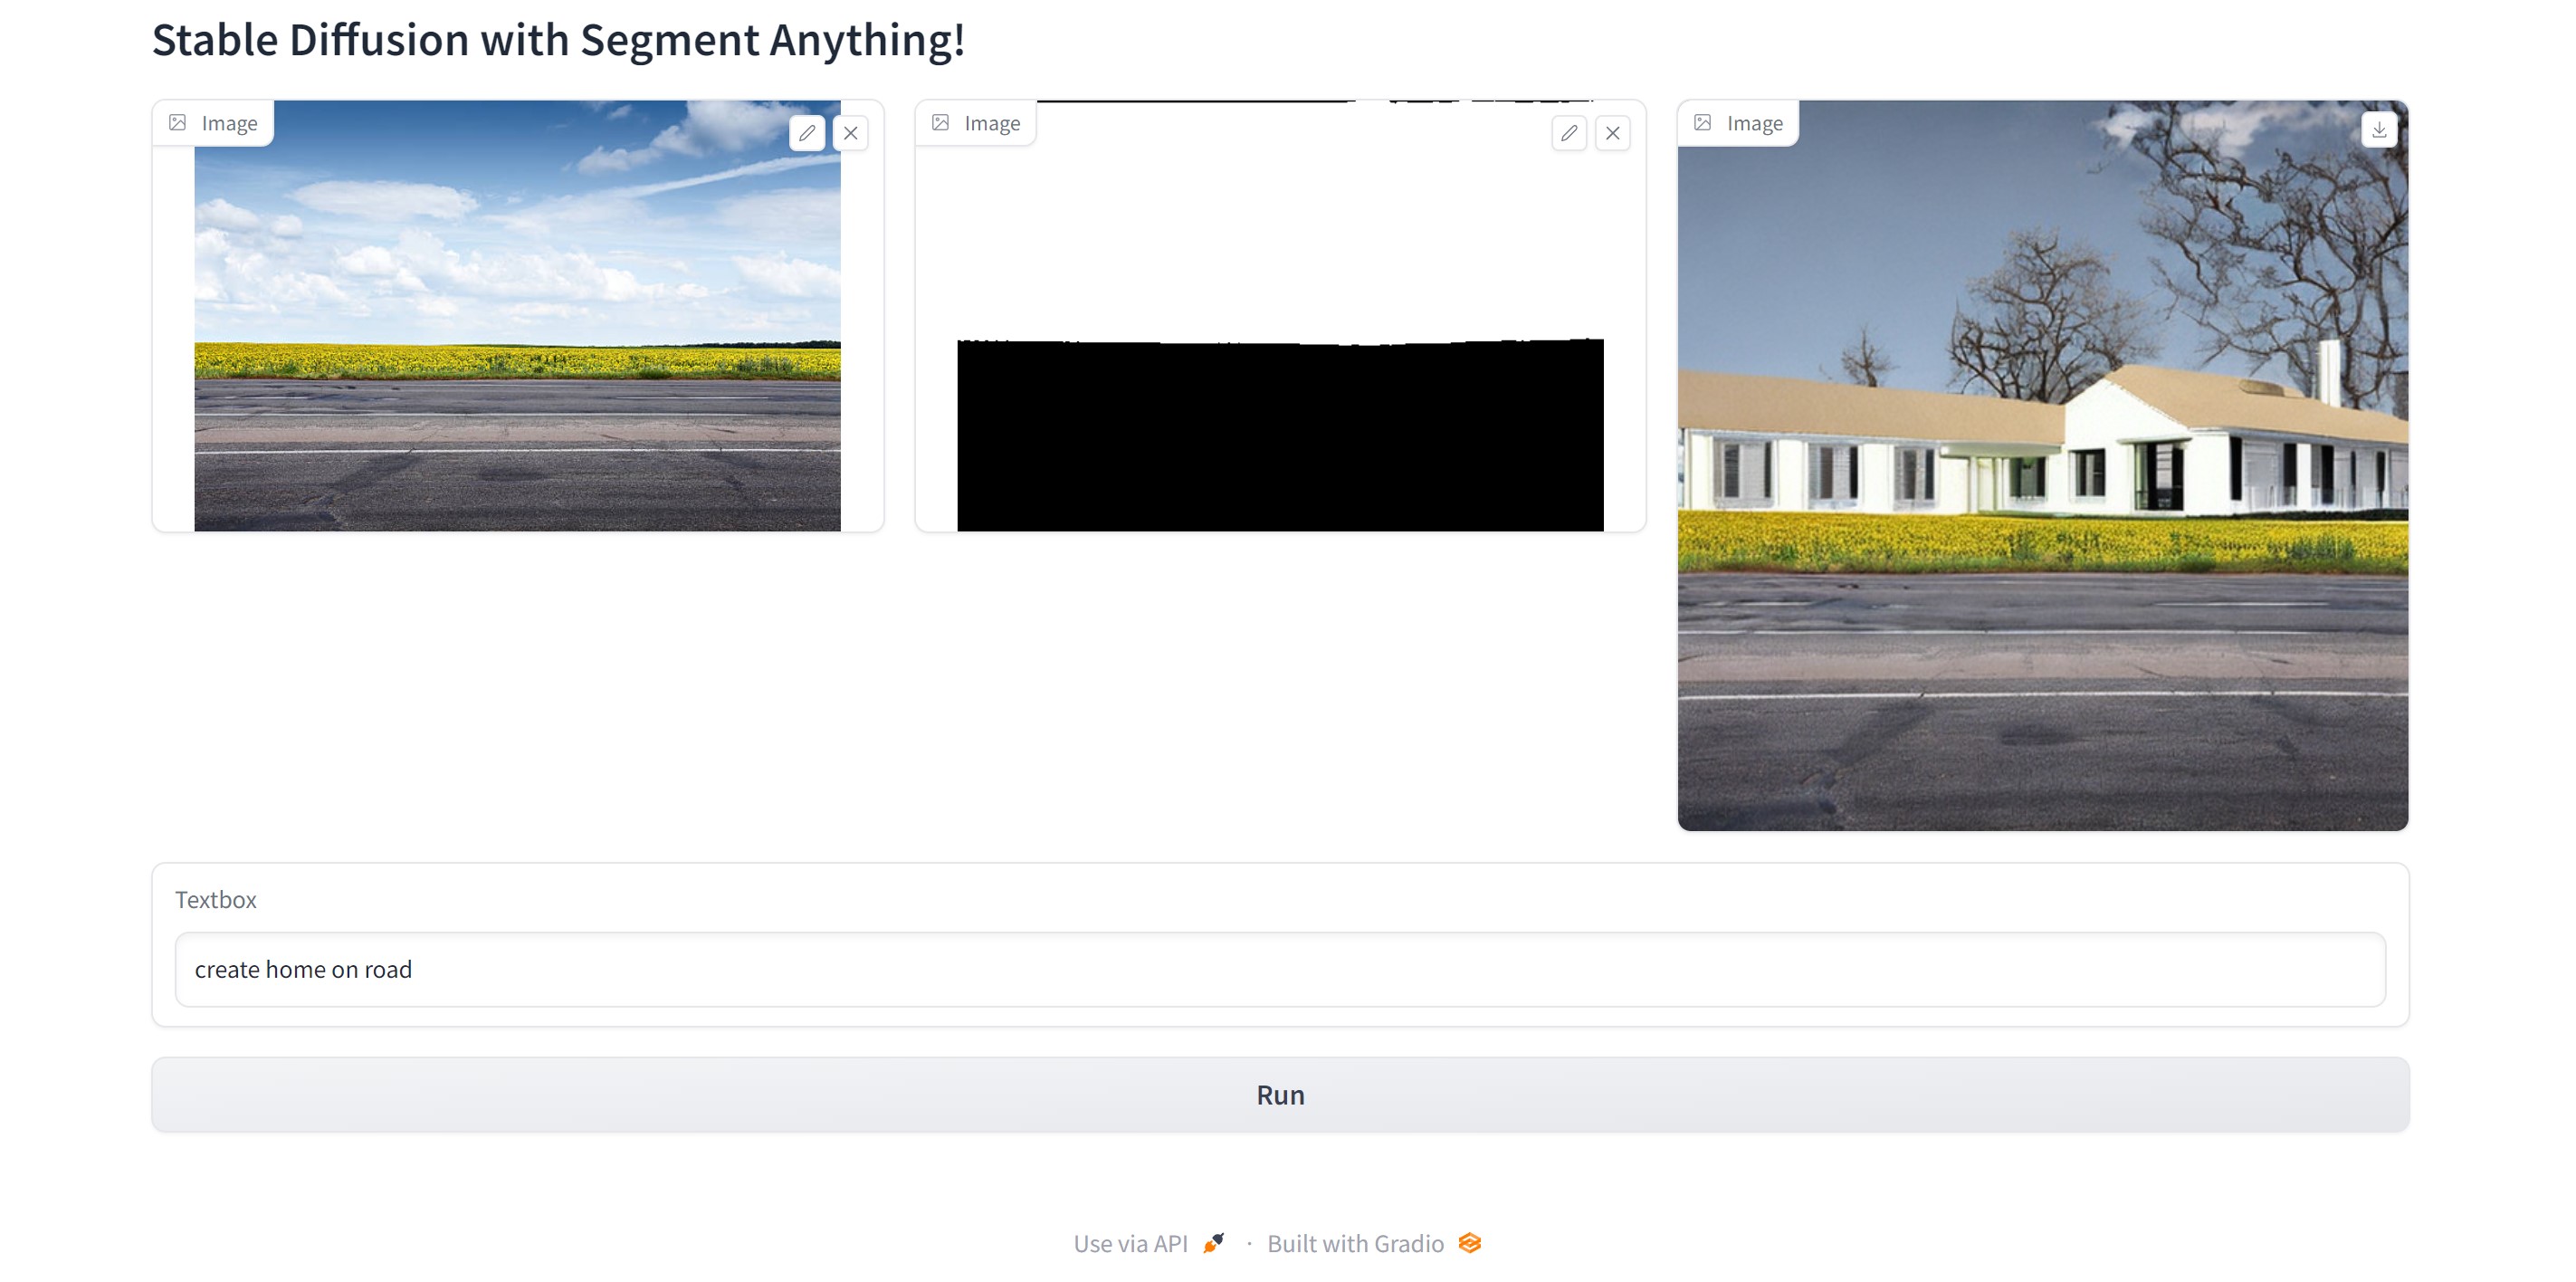Click the Stable Diffusion with Segment Anything heading
The image size is (2576, 1282).
558,41
